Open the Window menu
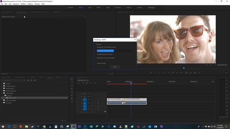This screenshot has width=230, height=129. point(37,4)
